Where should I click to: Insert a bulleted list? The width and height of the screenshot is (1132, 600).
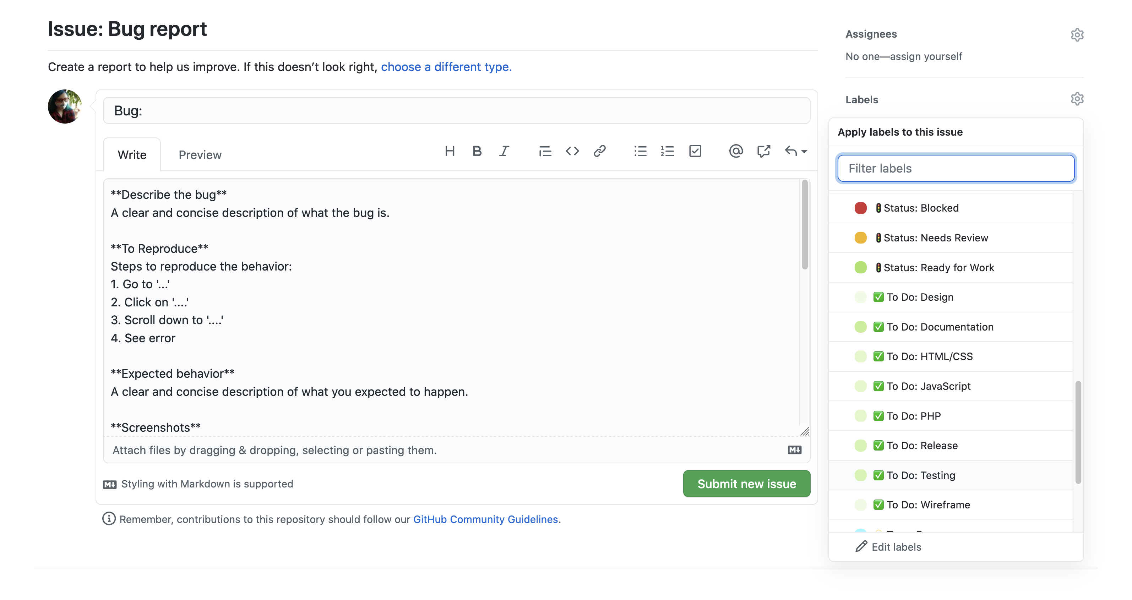tap(640, 152)
